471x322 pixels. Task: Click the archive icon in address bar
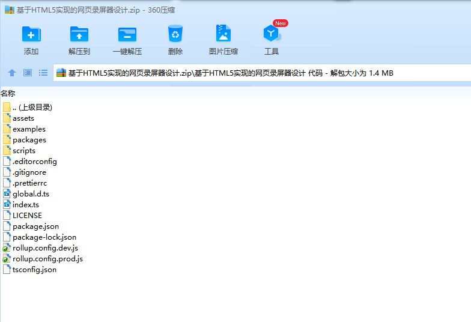tap(61, 73)
